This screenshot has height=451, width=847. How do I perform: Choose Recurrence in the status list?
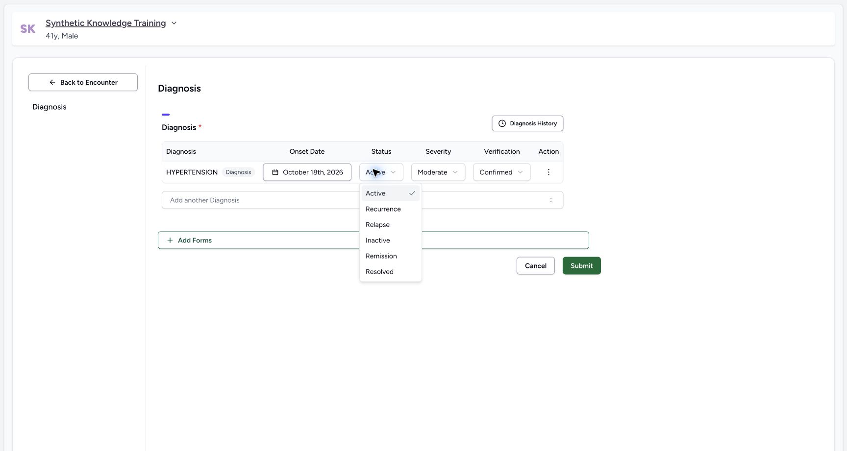(390, 209)
